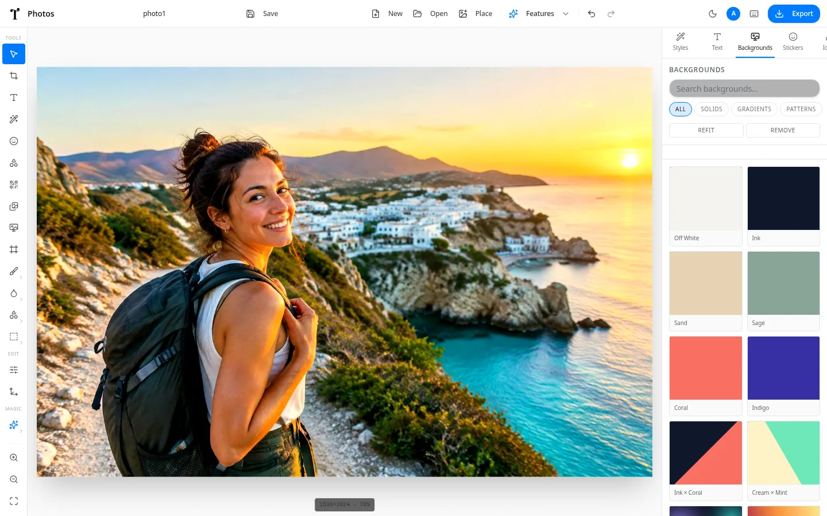The height and width of the screenshot is (516, 827).
Task: Open keyboard shortcuts icon
Action: (x=754, y=14)
